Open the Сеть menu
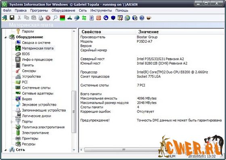The width and height of the screenshot is (226, 160). [x=83, y=10]
